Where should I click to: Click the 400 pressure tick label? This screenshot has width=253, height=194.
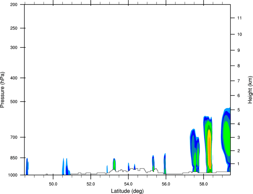(x=14, y=78)
